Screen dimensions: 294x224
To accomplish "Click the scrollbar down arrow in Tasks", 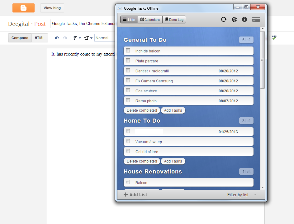I will [x=263, y=187].
